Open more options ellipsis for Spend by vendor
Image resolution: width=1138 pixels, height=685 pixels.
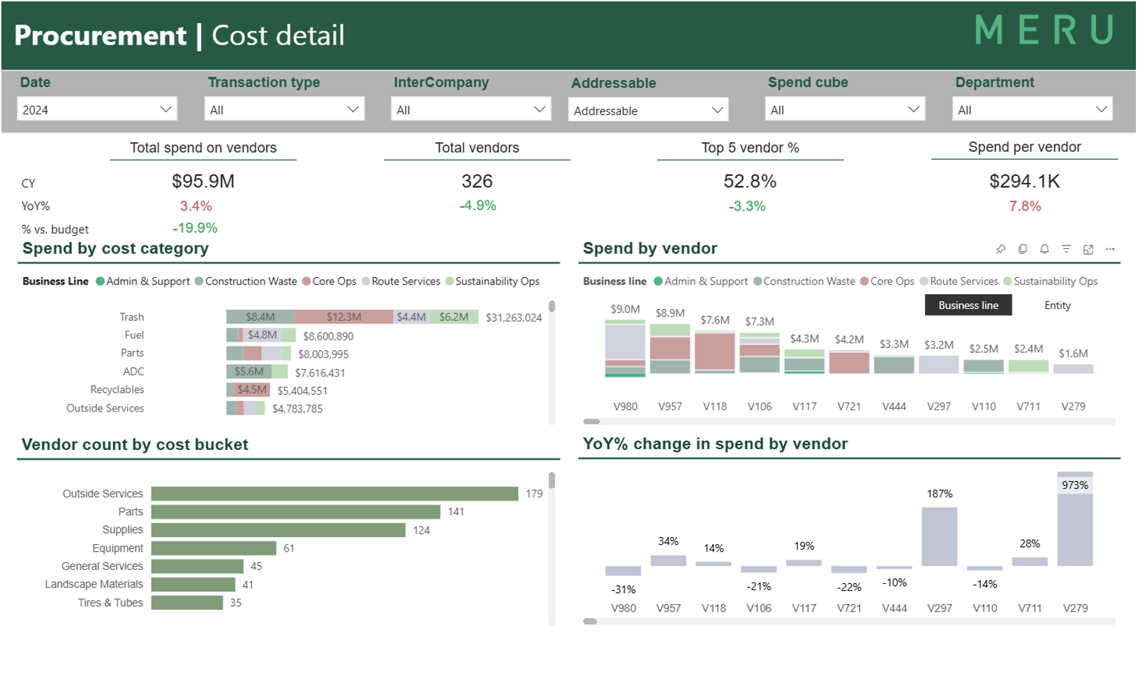(x=1110, y=249)
